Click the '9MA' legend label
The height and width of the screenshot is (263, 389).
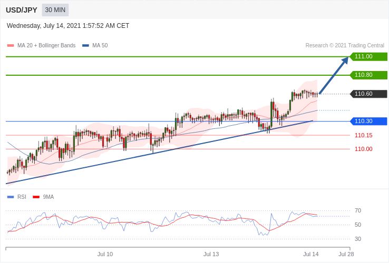pyautogui.click(x=48, y=197)
